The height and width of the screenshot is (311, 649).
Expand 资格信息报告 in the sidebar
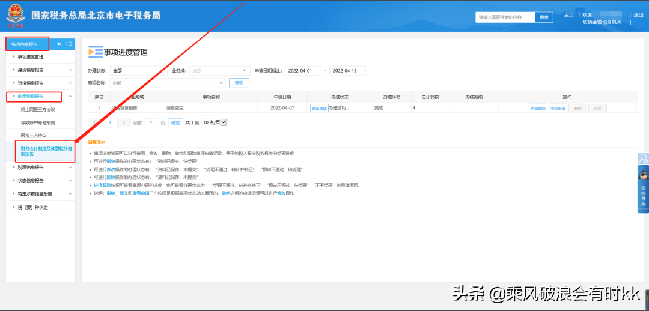coord(40,83)
